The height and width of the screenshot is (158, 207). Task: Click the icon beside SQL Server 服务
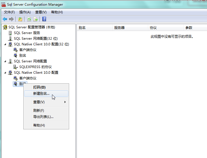point(10,33)
